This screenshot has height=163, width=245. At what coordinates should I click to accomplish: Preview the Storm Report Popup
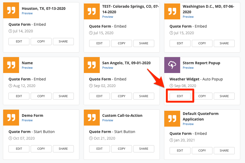tap(188, 68)
